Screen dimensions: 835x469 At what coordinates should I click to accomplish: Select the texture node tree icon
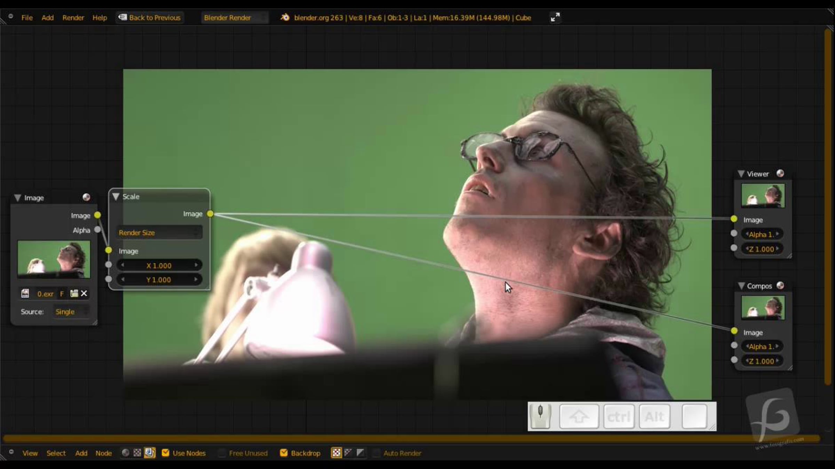(x=137, y=453)
